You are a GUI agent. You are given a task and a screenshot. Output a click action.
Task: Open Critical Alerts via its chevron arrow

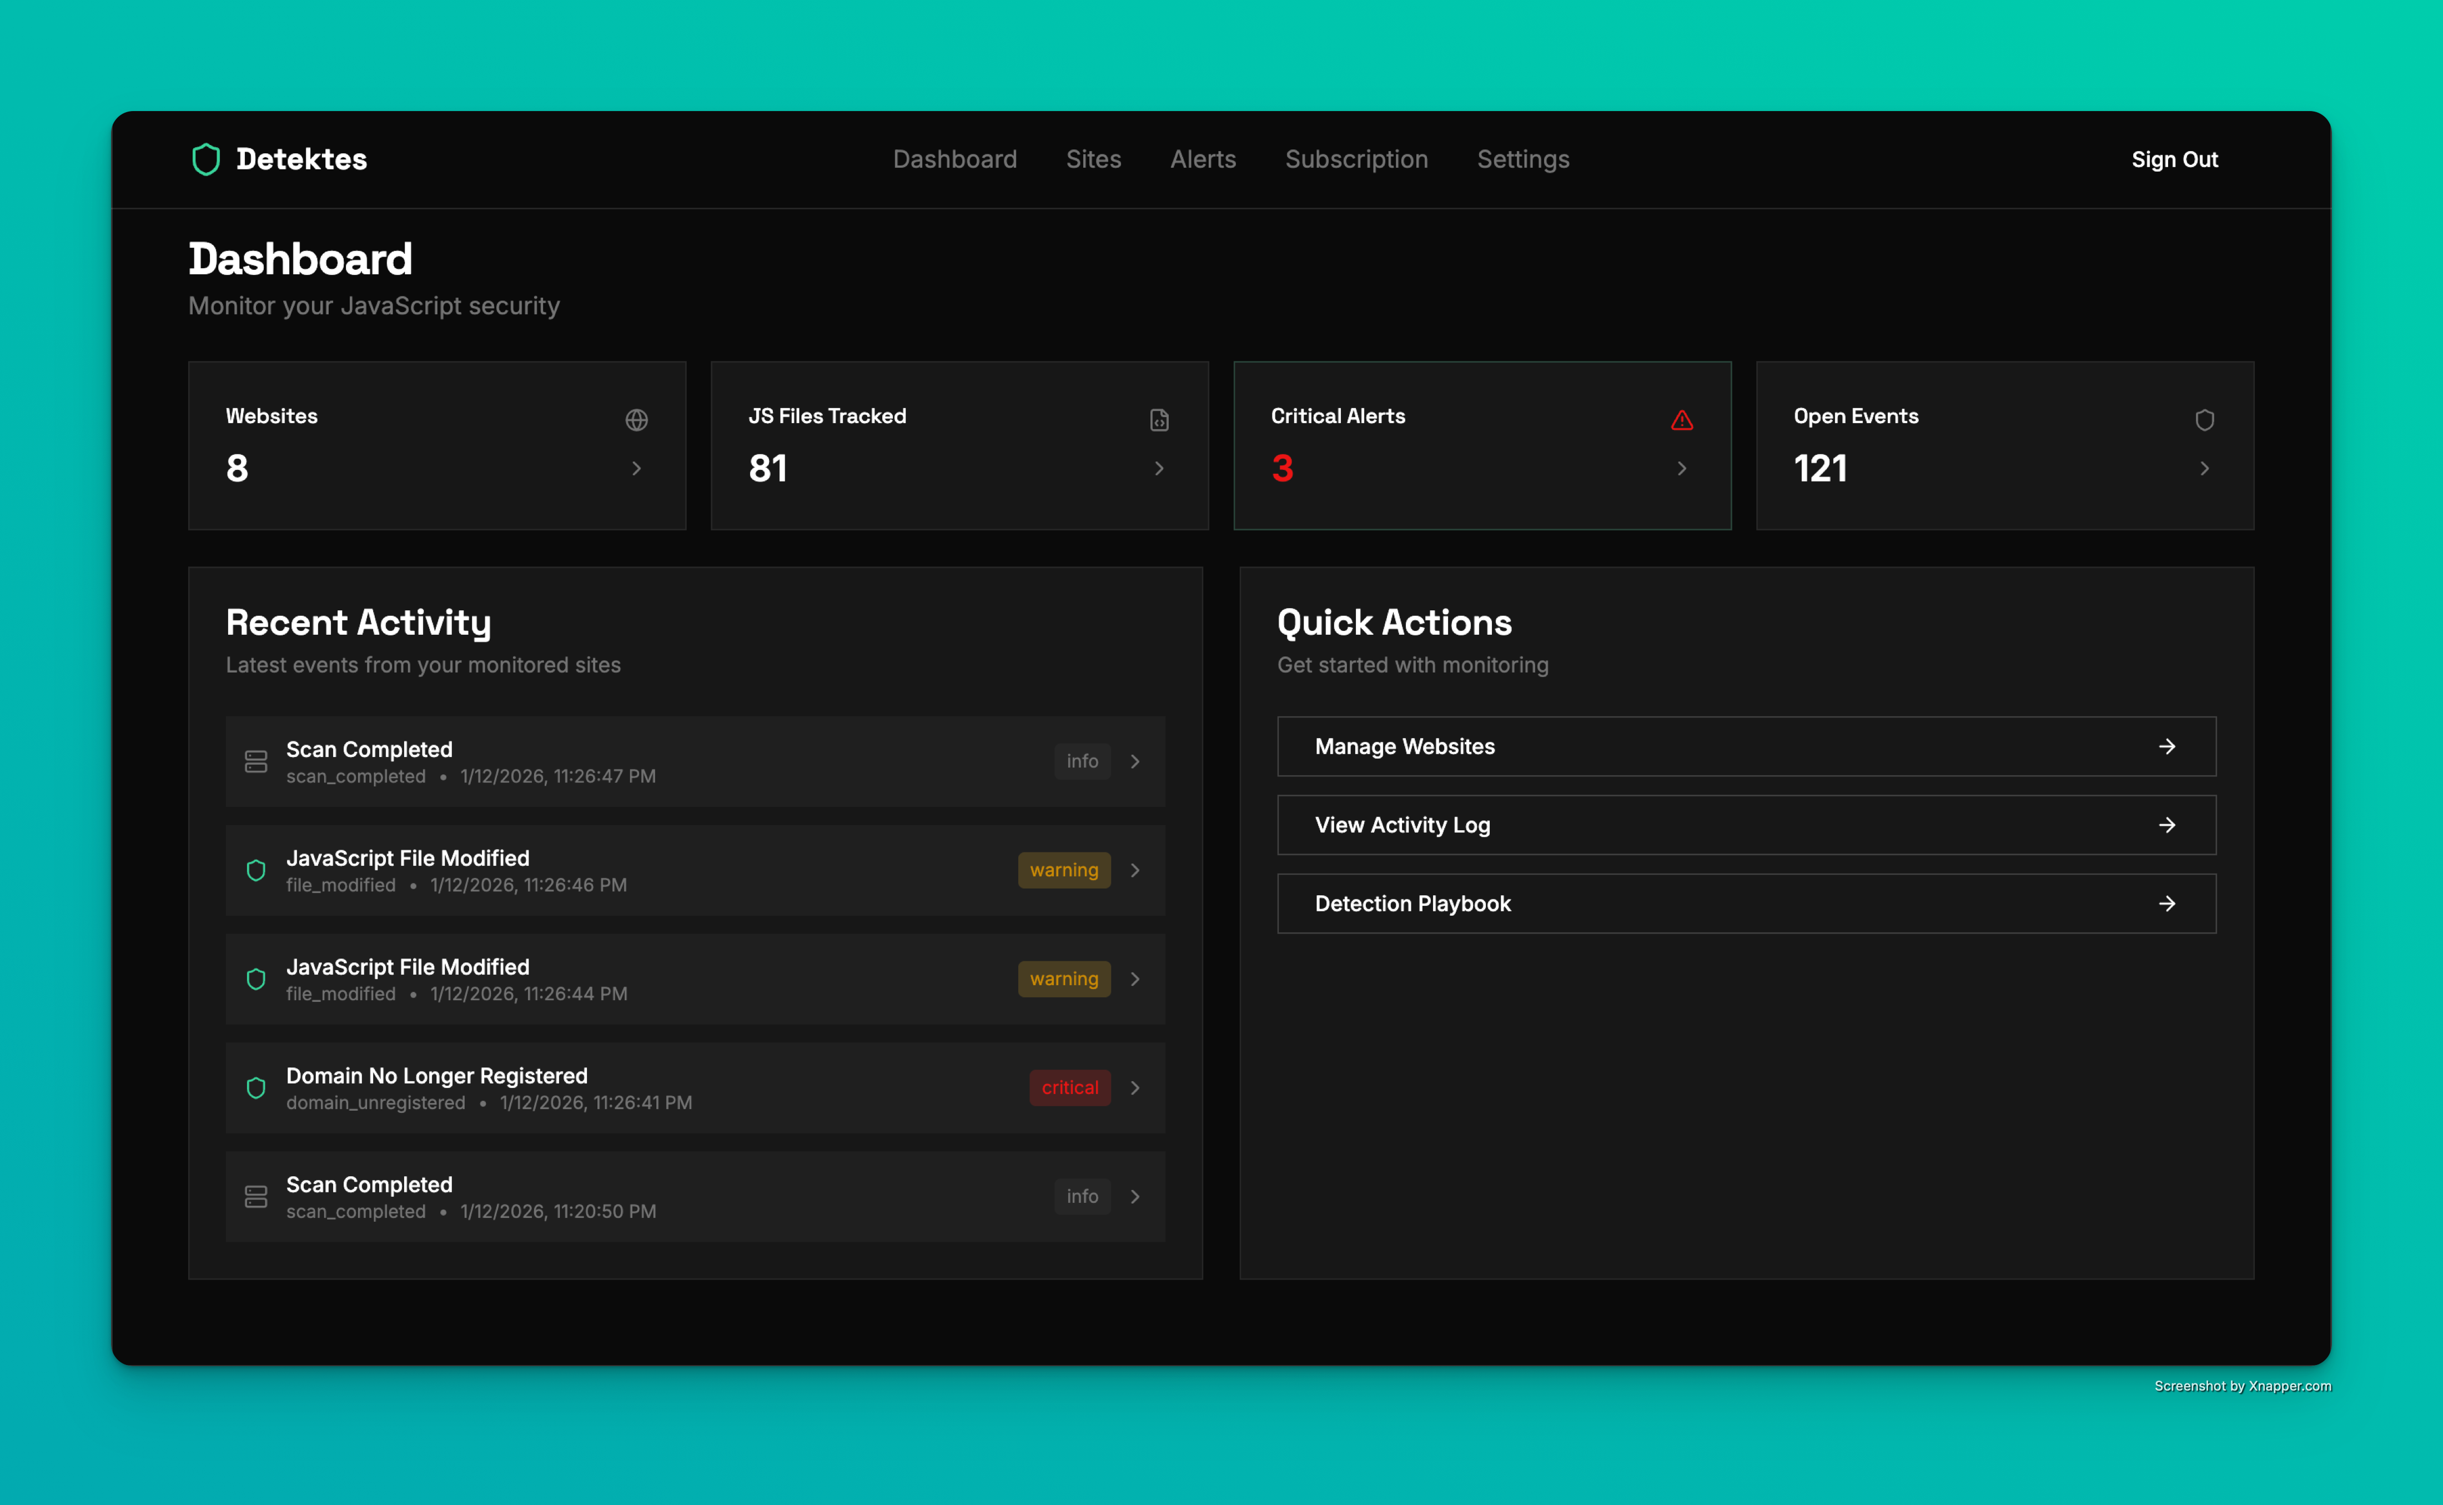(1682, 468)
